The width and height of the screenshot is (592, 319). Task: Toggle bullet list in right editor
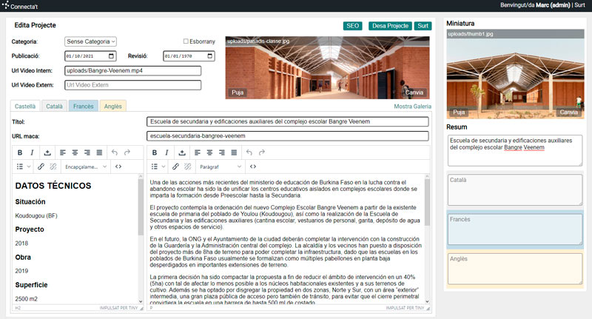(x=155, y=167)
